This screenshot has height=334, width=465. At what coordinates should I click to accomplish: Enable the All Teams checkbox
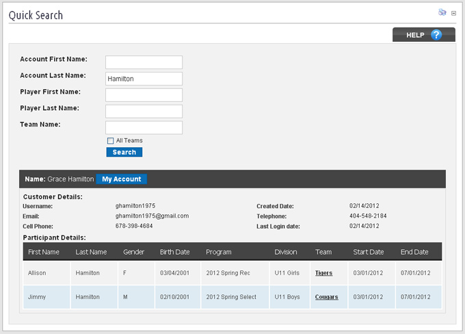pyautogui.click(x=110, y=141)
